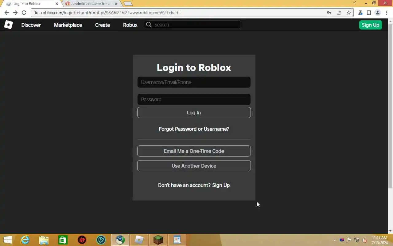Viewport: 393px width, 246px height.
Task: Open the saved passwords key icon
Action: (329, 13)
